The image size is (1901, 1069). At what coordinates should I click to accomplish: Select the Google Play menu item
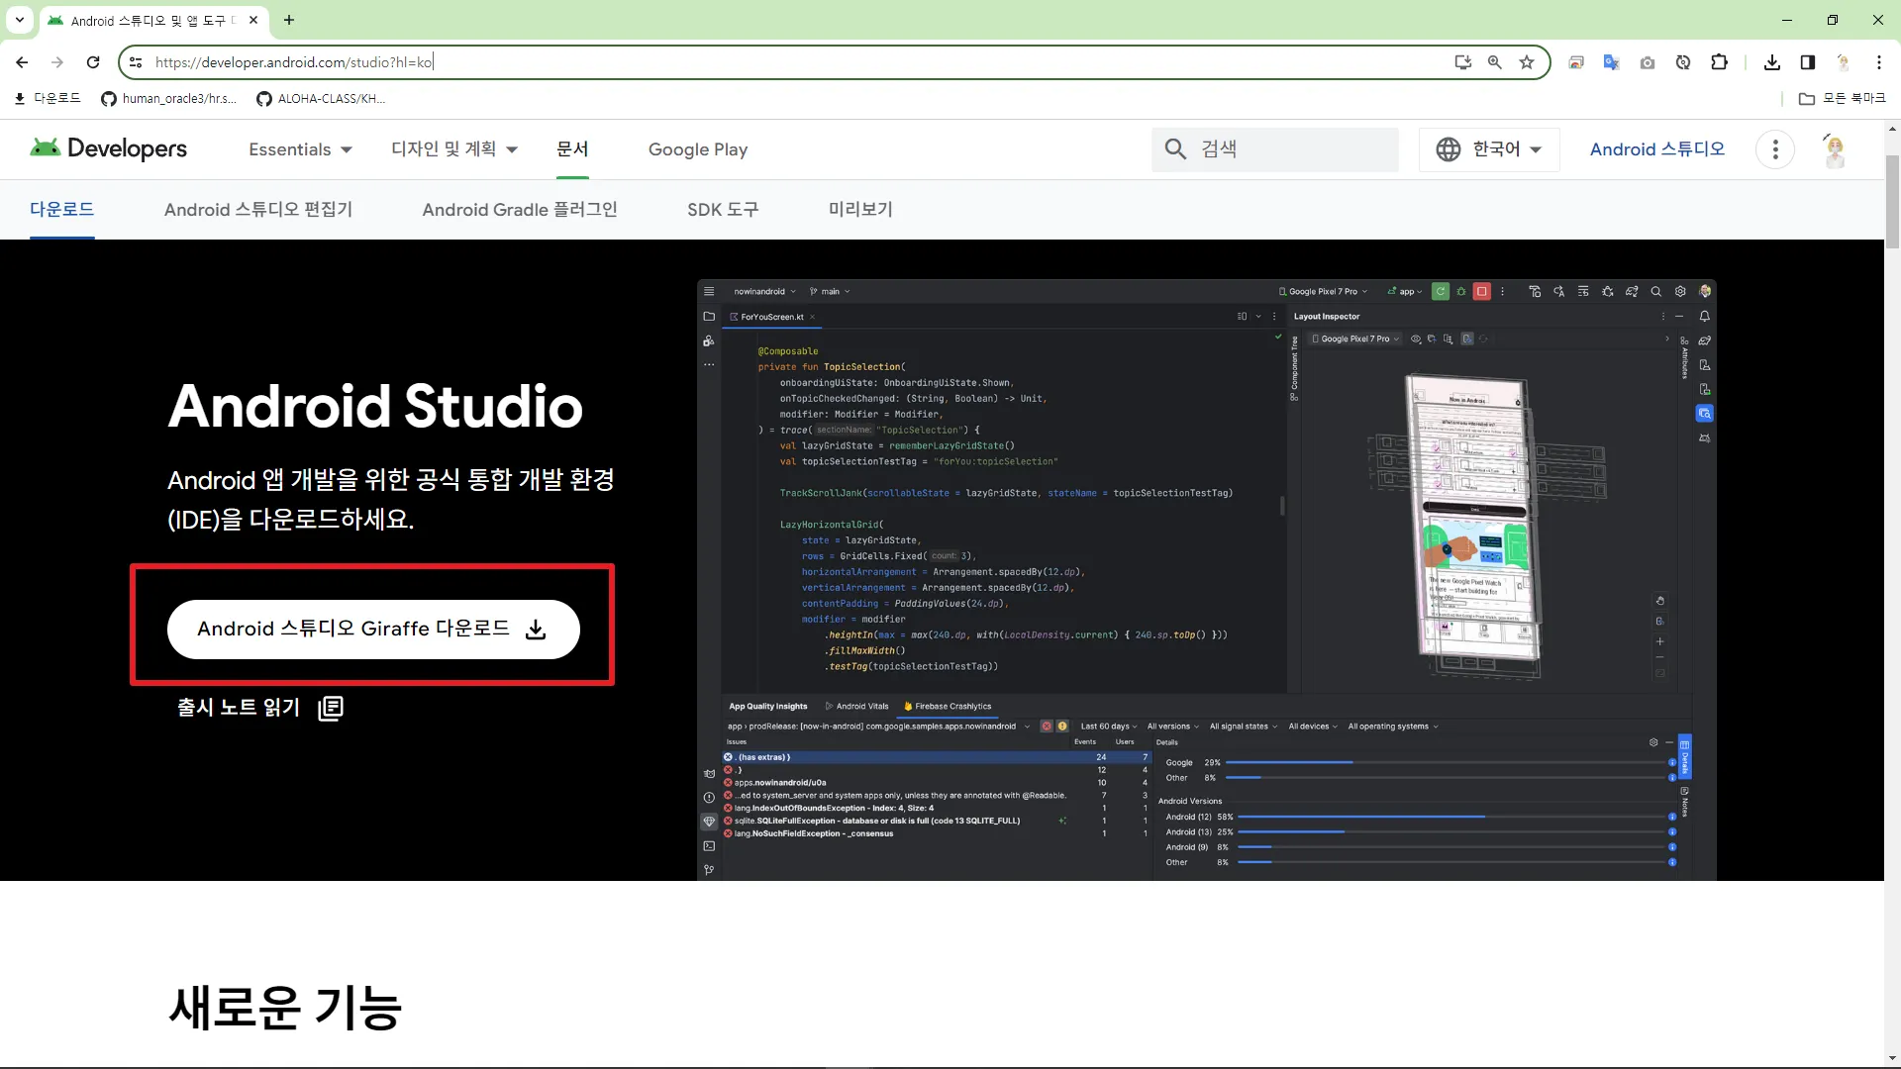click(698, 149)
